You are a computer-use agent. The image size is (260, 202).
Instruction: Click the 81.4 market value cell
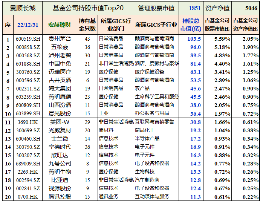pos(196,64)
